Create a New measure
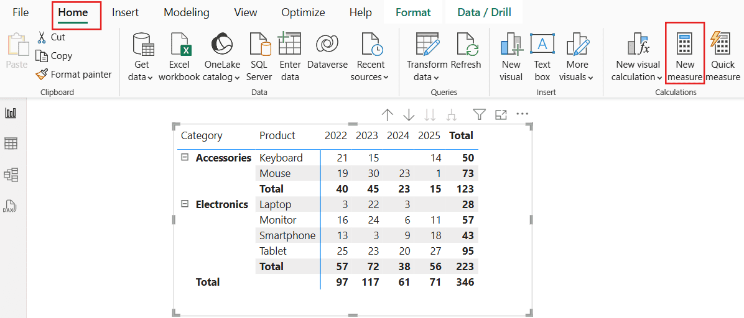Image resolution: width=744 pixels, height=318 pixels. (685, 57)
